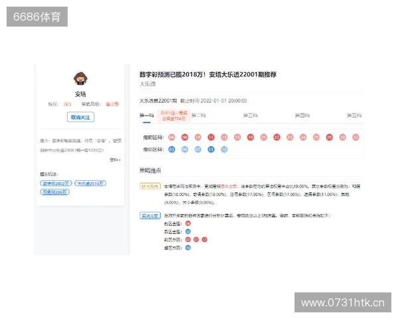Open the 资料>> details link
The height and width of the screenshot is (319, 398).
point(115,159)
